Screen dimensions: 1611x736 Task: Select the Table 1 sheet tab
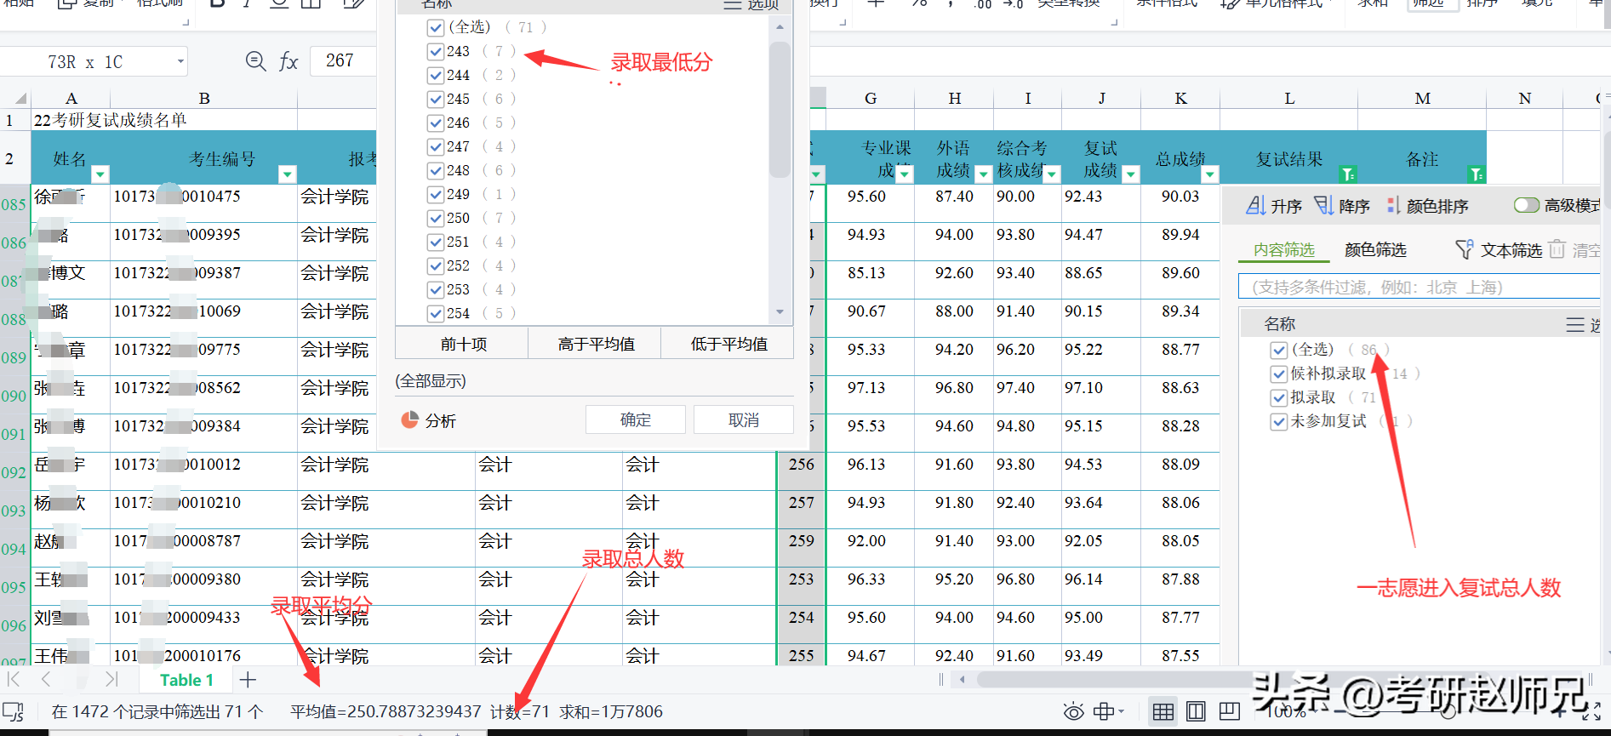pos(186,680)
